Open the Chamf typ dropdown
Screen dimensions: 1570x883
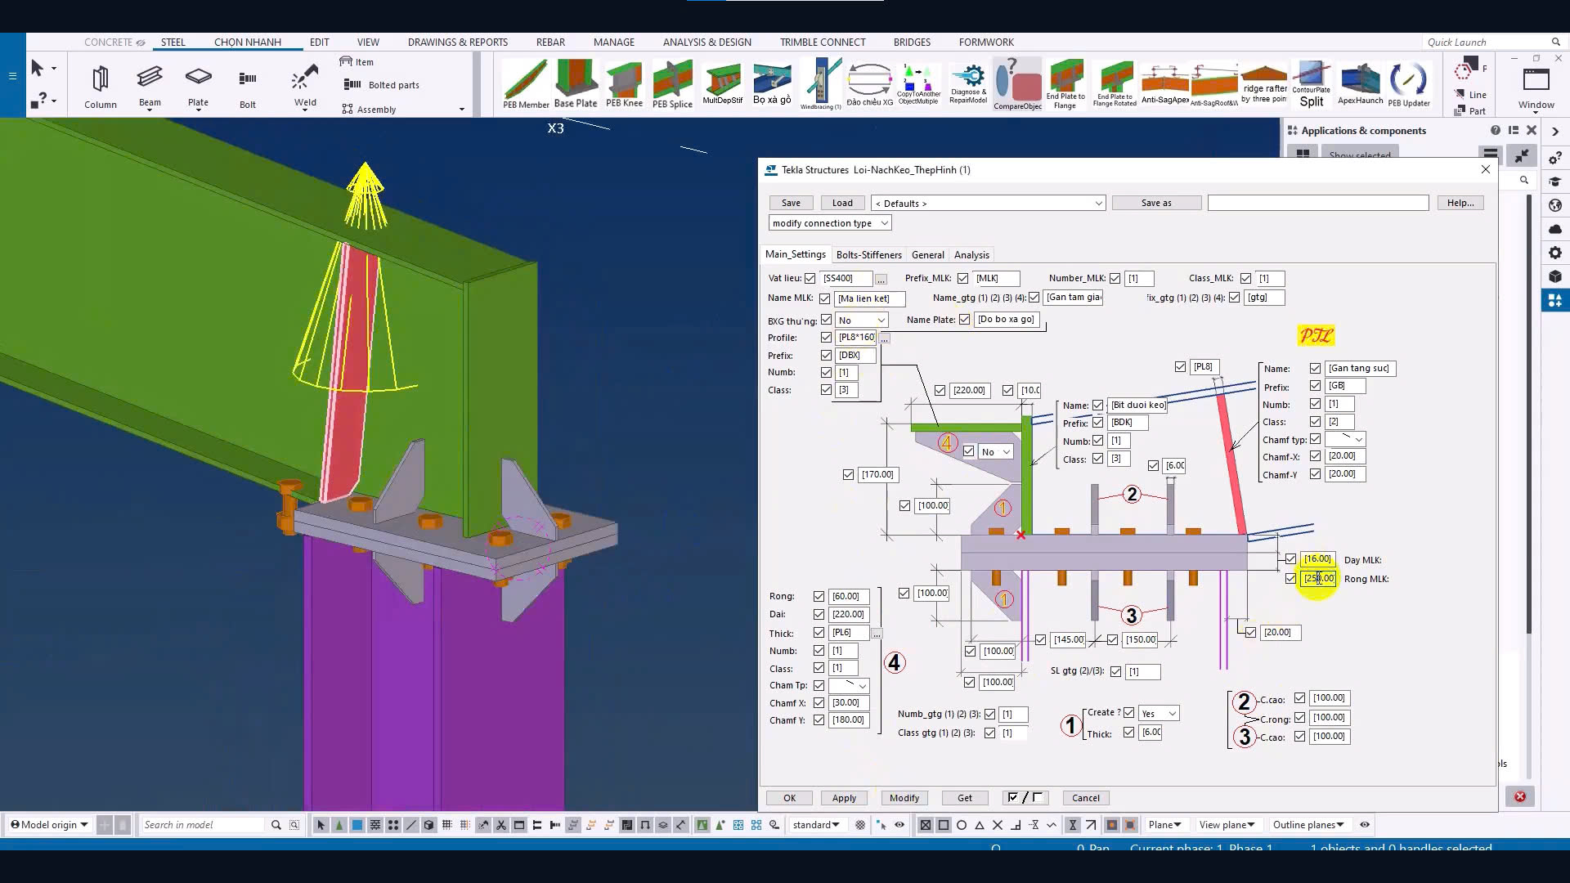coord(1345,440)
